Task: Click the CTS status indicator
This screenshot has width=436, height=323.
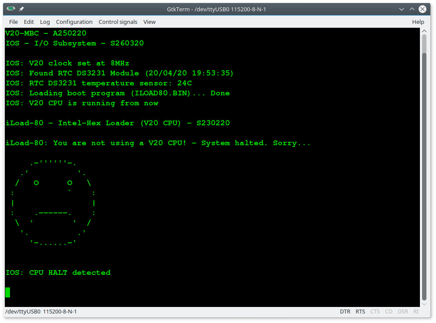Action: click(x=375, y=312)
